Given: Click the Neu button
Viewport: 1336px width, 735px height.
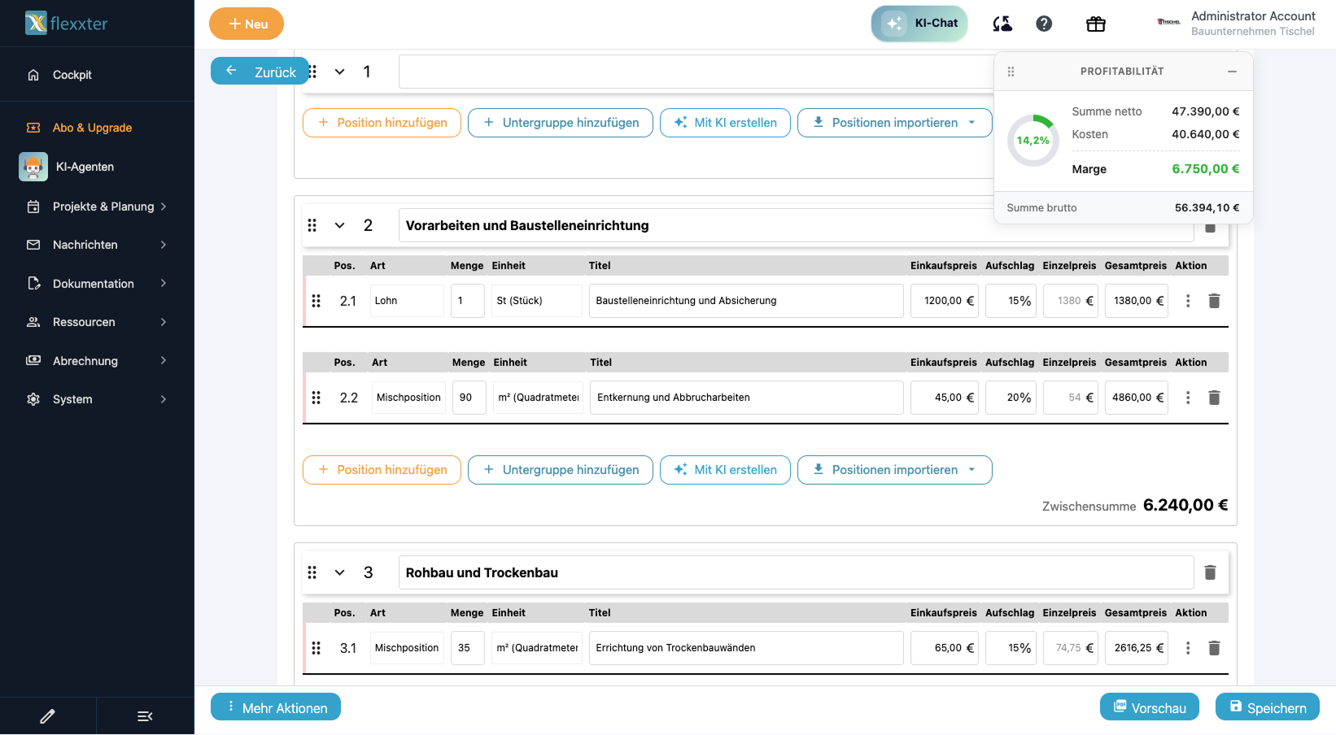Looking at the screenshot, I should 247,24.
